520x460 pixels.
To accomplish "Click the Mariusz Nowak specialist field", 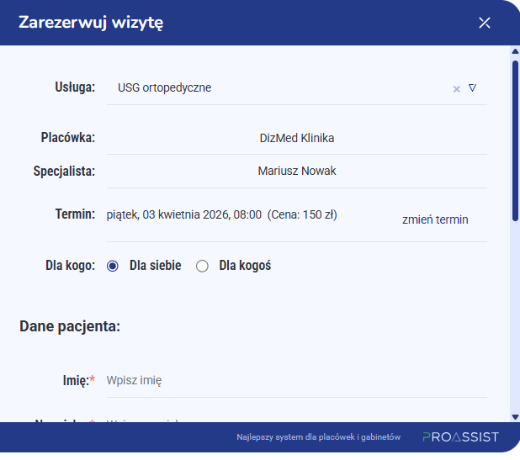I will click(296, 171).
